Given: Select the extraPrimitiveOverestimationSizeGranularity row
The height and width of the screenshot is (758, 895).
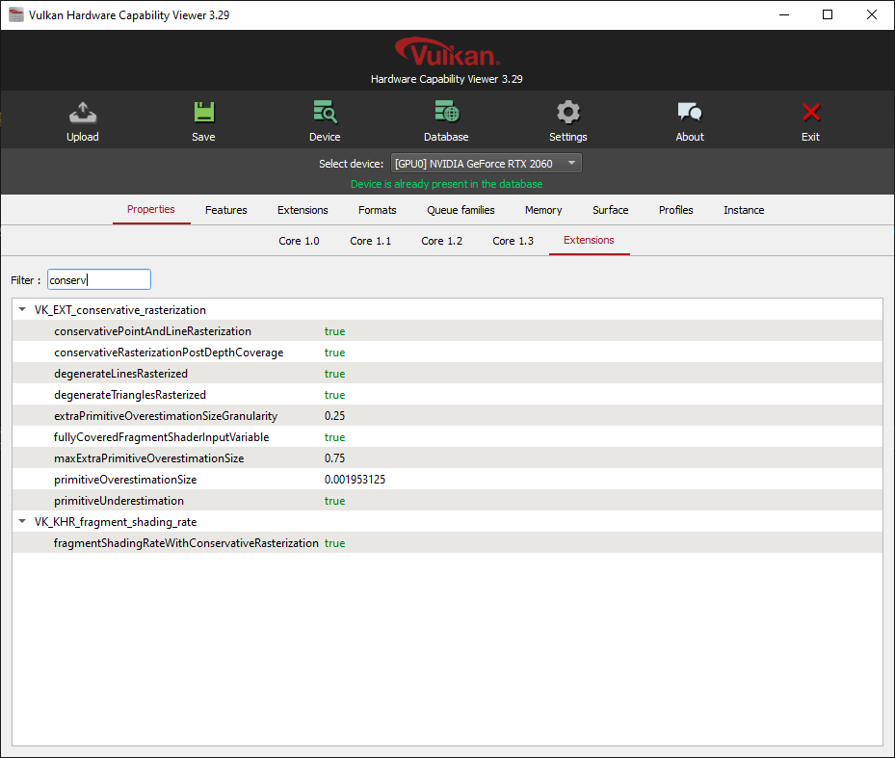Looking at the screenshot, I should 447,415.
